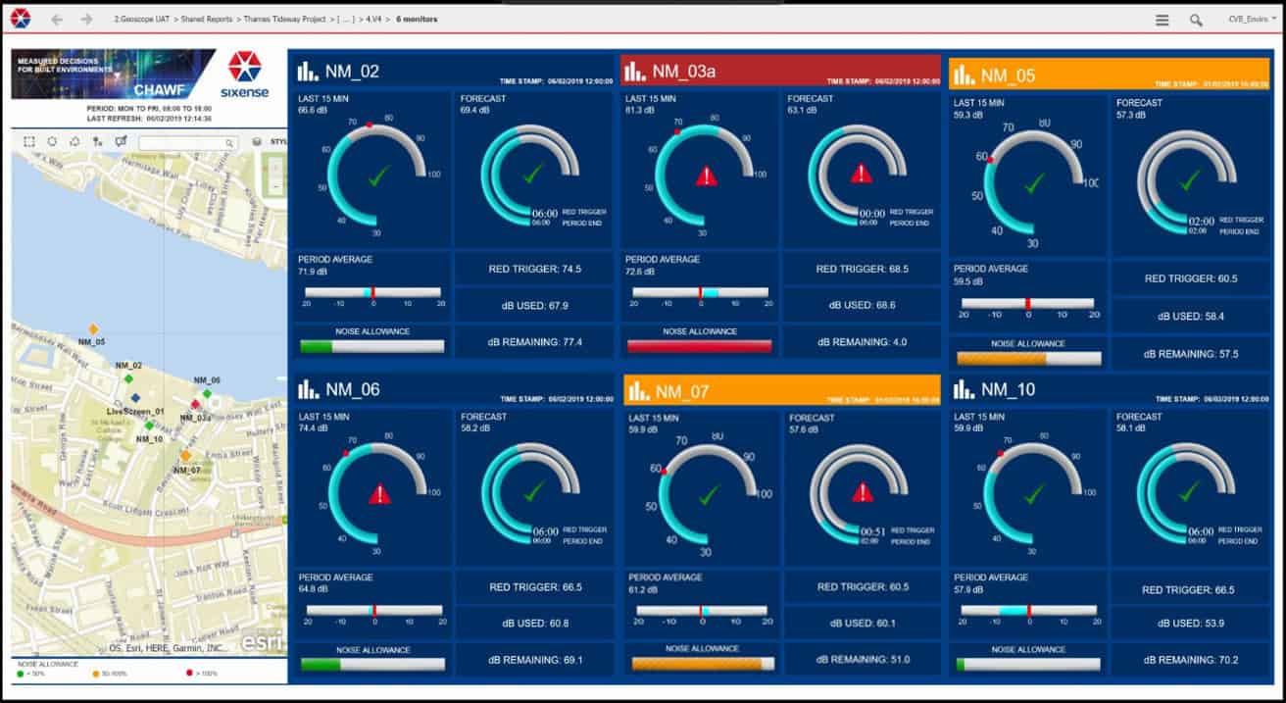Go back with the left arrow button
This screenshot has width=1286, height=703.
pyautogui.click(x=57, y=20)
